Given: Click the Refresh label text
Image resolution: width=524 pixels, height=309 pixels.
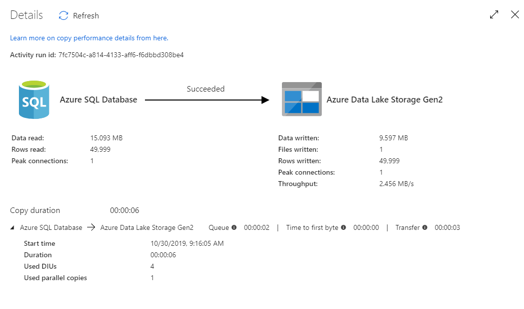Looking at the screenshot, I should pyautogui.click(x=86, y=16).
